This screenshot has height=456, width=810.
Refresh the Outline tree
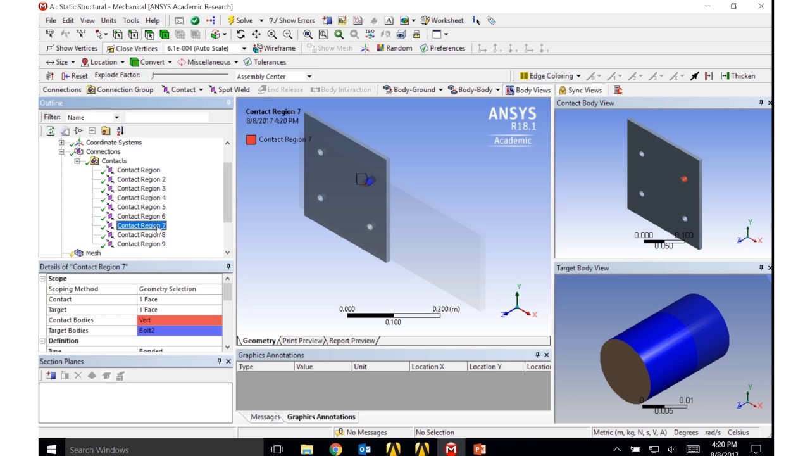point(51,131)
